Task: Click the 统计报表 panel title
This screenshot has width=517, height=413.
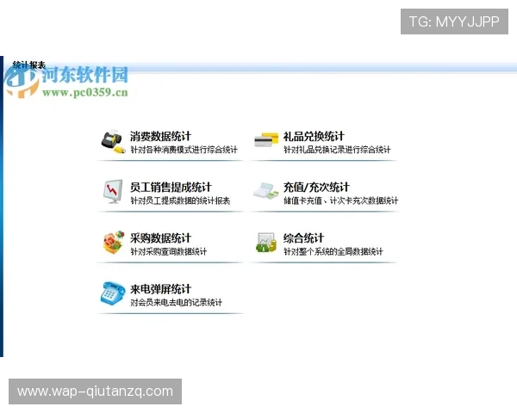Action: coord(28,65)
